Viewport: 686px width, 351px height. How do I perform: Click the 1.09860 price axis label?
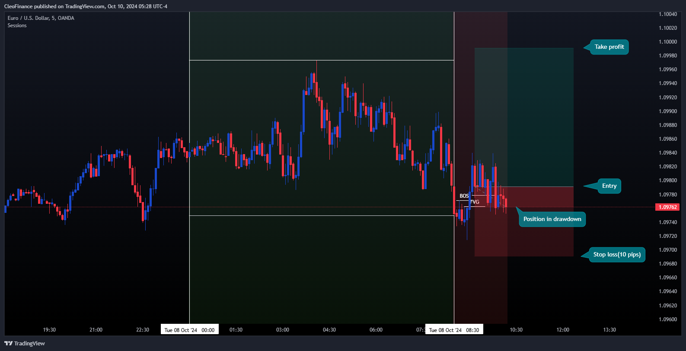(668, 139)
